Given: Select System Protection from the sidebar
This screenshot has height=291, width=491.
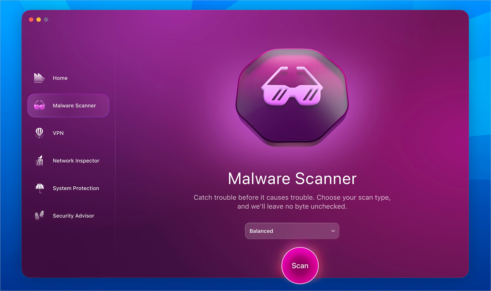Looking at the screenshot, I should pos(76,188).
